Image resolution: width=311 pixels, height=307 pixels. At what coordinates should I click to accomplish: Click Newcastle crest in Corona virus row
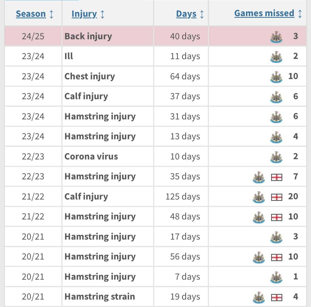[276, 157]
